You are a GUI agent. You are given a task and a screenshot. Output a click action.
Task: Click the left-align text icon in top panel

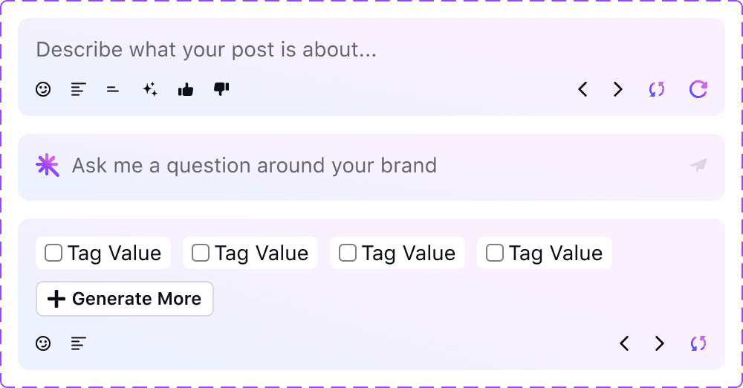[79, 89]
